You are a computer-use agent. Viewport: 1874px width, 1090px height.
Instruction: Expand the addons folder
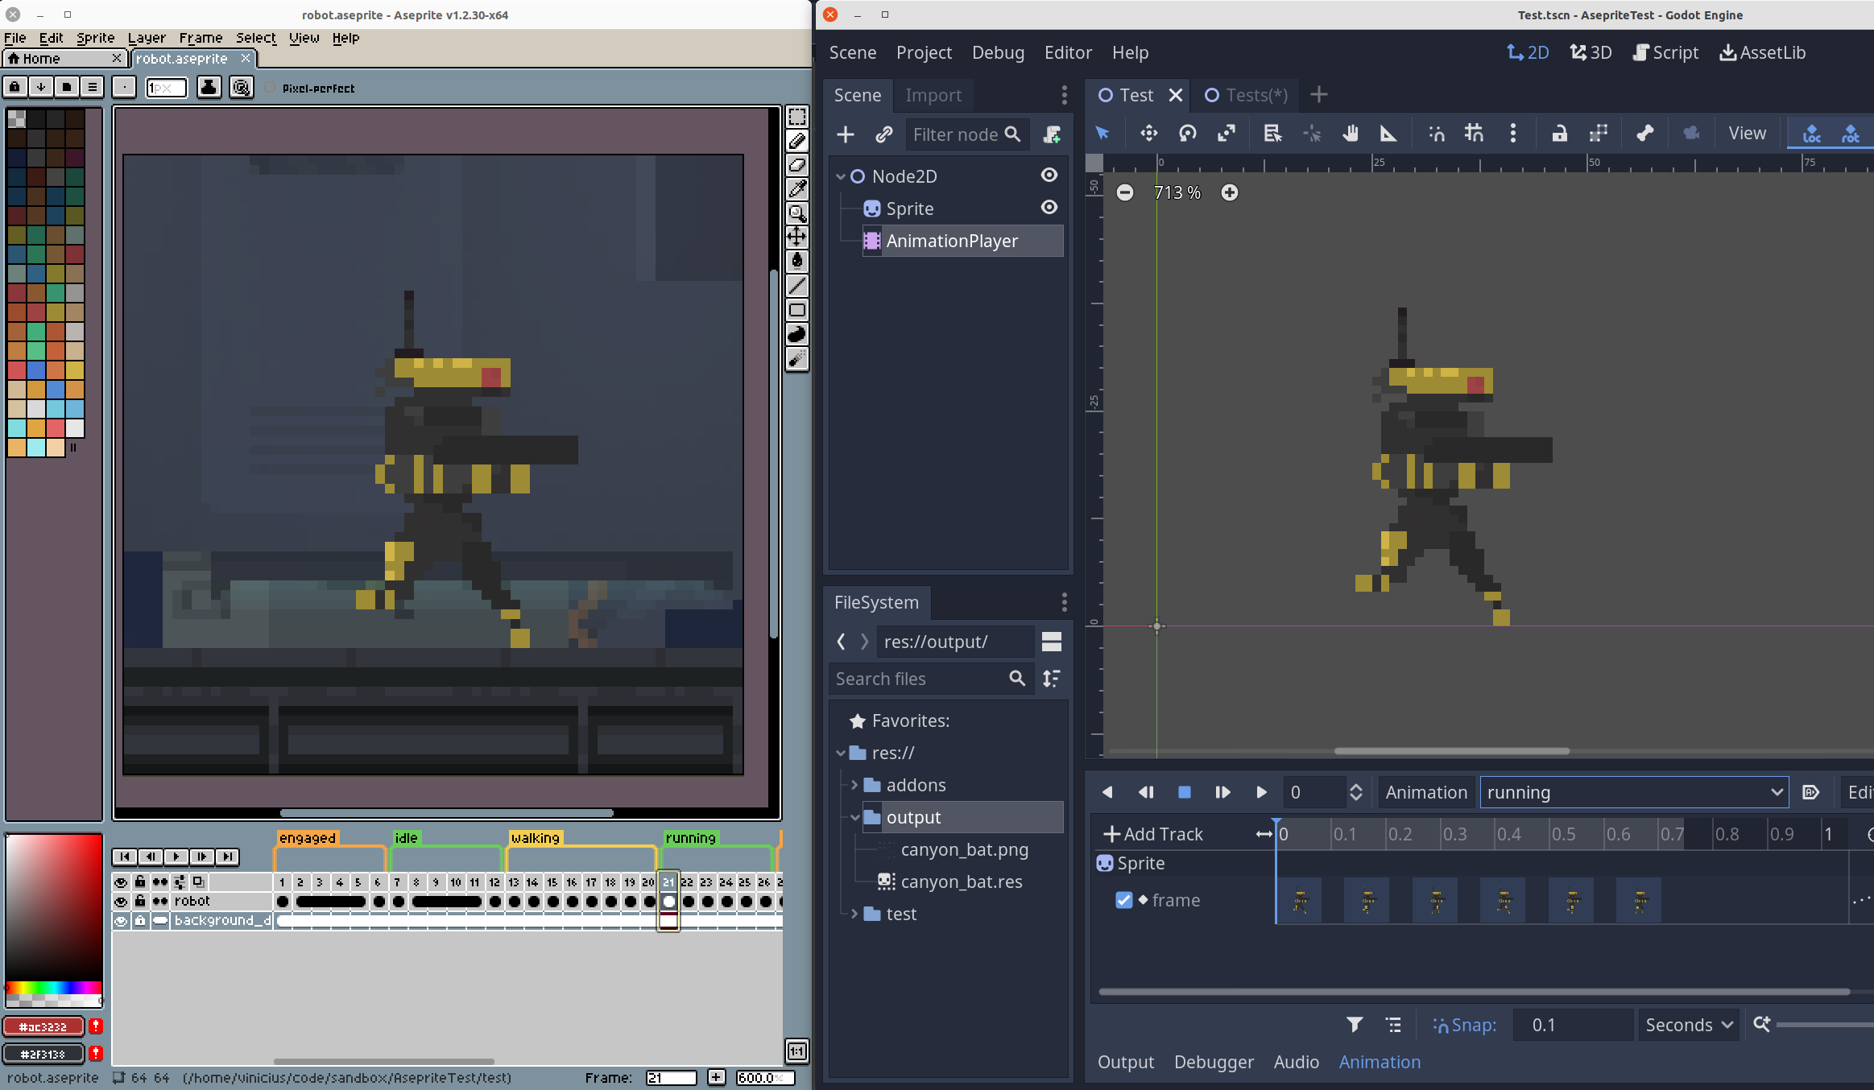[x=854, y=785]
